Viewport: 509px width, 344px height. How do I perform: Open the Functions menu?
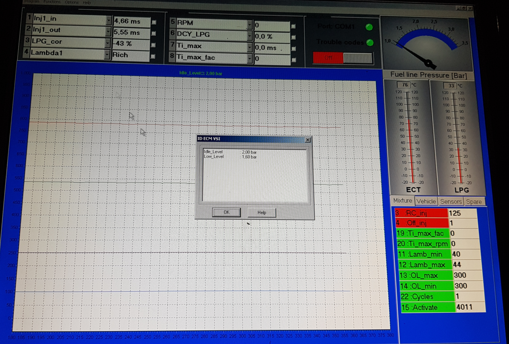pyautogui.click(x=52, y=2)
